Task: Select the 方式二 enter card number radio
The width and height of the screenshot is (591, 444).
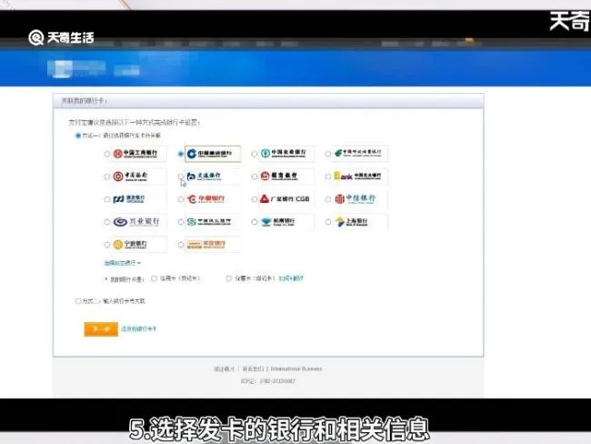Action: pos(78,301)
